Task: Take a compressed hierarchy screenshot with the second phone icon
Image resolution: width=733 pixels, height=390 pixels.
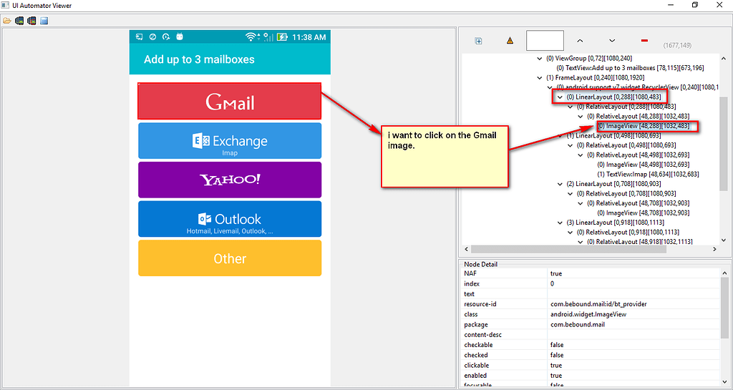Action: (31, 21)
